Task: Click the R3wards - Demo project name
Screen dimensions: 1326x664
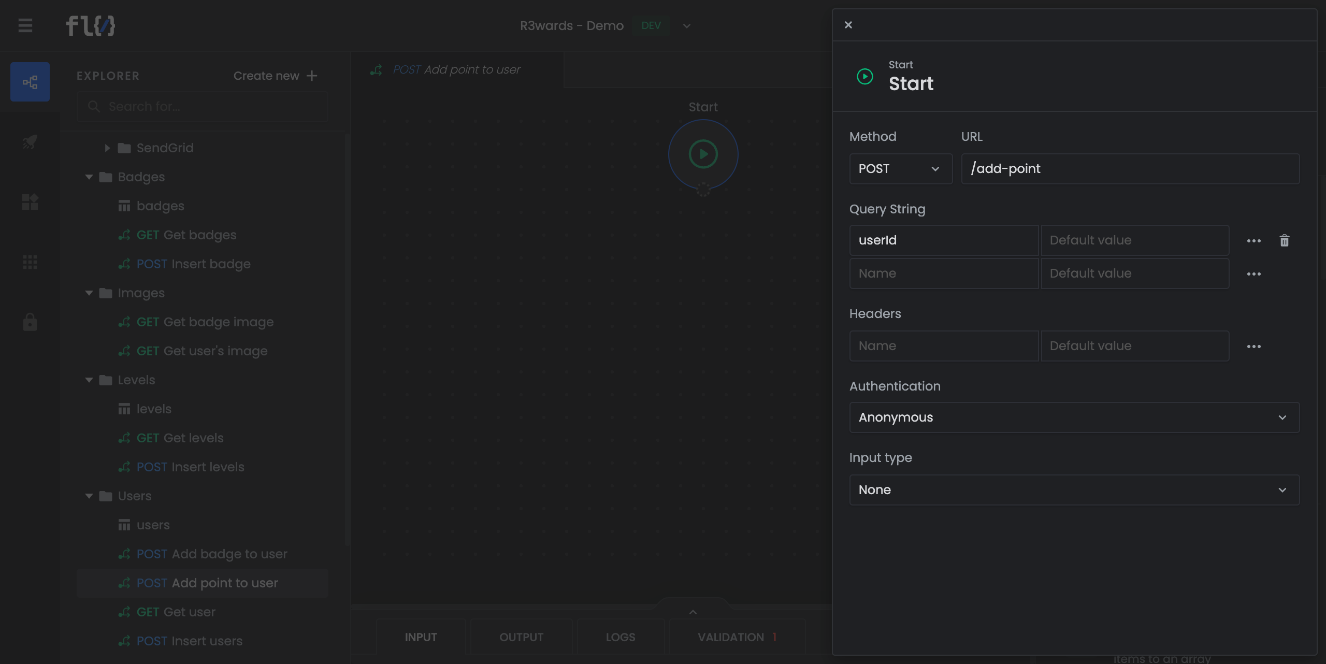Action: coord(572,26)
